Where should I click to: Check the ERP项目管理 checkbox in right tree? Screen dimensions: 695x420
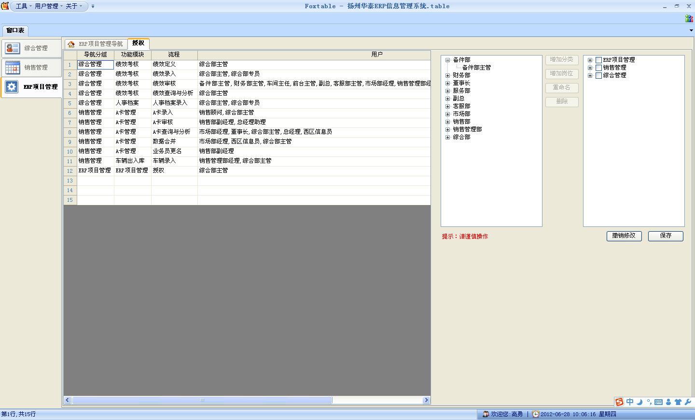pyautogui.click(x=598, y=60)
